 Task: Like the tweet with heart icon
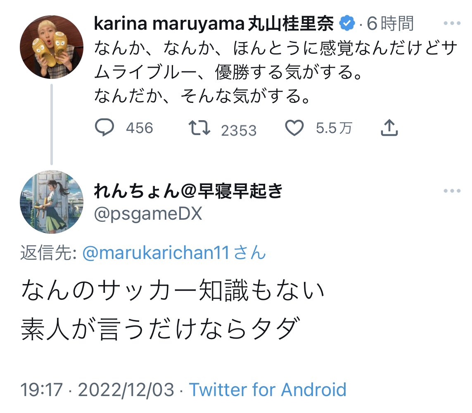click(294, 128)
